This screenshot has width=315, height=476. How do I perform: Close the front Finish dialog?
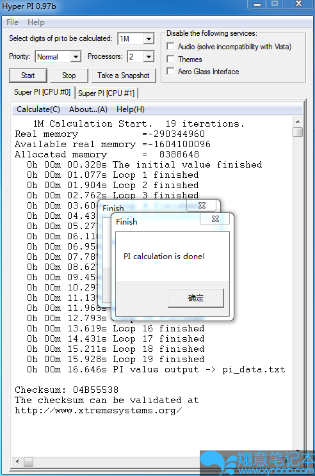215,219
